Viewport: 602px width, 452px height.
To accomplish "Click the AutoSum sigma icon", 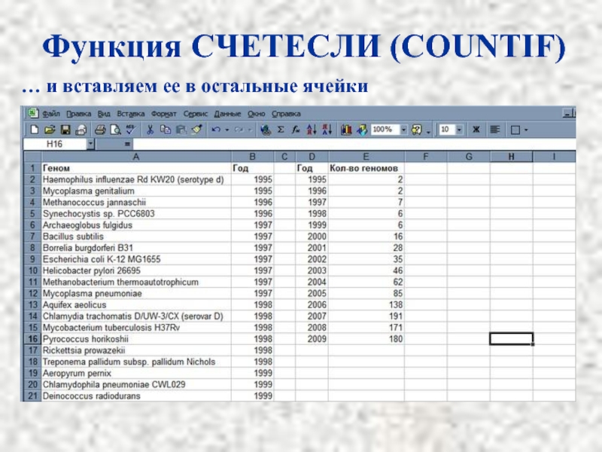I will [x=281, y=130].
